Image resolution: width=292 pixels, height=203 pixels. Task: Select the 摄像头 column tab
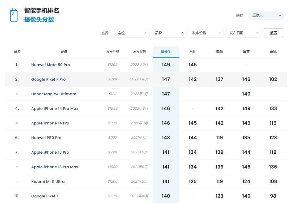pyautogui.click(x=166, y=52)
